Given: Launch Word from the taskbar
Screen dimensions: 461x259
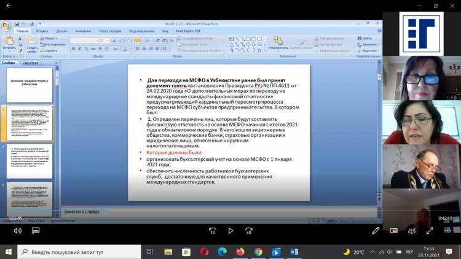Looking at the screenshot, I should point(294,252).
